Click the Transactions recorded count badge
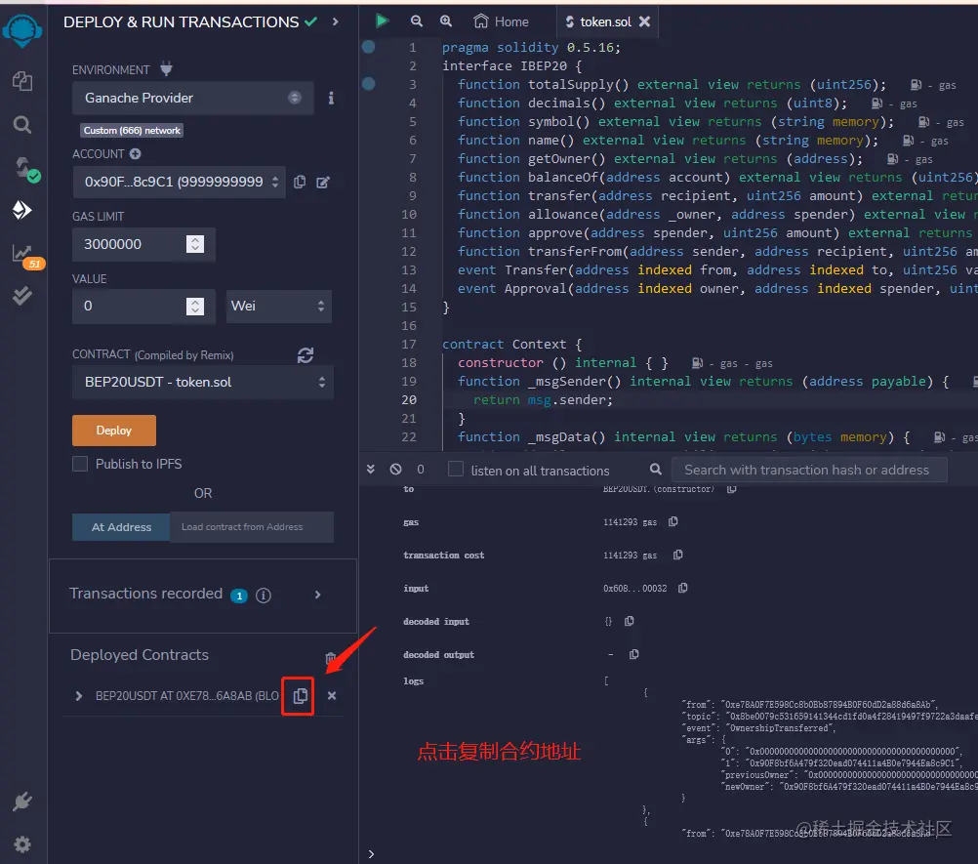Viewport: 978px width, 864px height. tap(239, 596)
